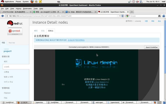
Task: Switch to the 日志 log tab
Action: click(x=43, y=31)
